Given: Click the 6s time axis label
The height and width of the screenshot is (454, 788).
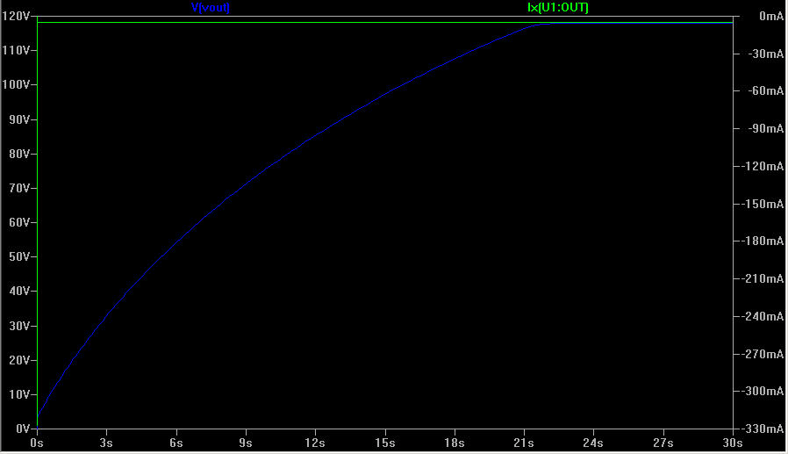Looking at the screenshot, I should [176, 443].
